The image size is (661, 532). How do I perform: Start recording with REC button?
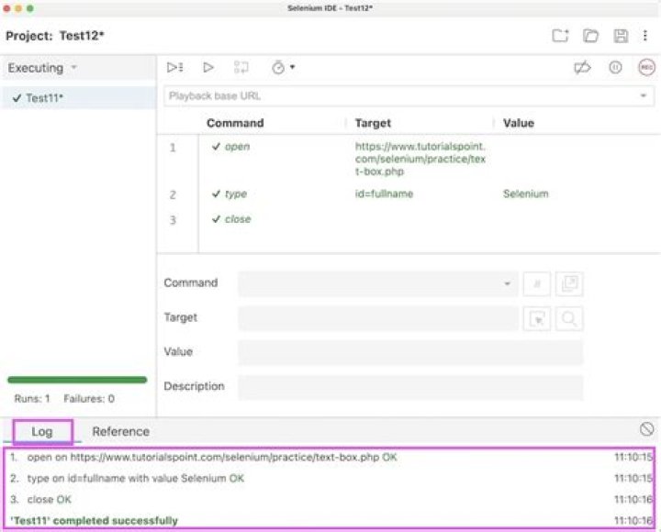646,67
